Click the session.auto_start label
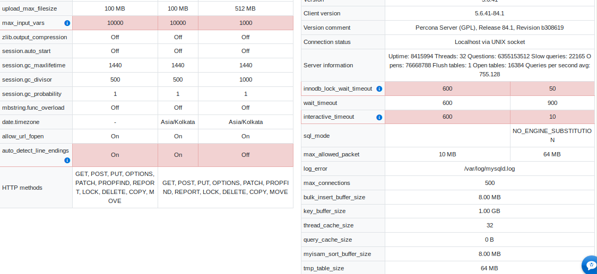597x274 pixels. [27, 51]
